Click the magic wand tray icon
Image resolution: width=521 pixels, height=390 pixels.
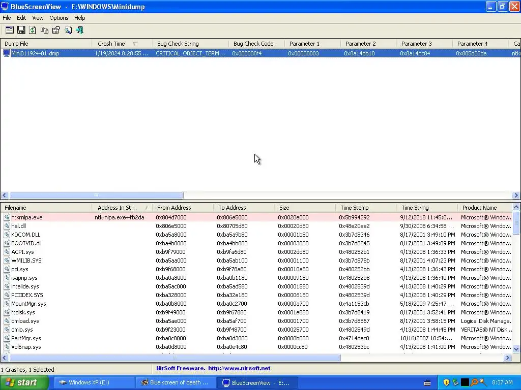point(483,382)
